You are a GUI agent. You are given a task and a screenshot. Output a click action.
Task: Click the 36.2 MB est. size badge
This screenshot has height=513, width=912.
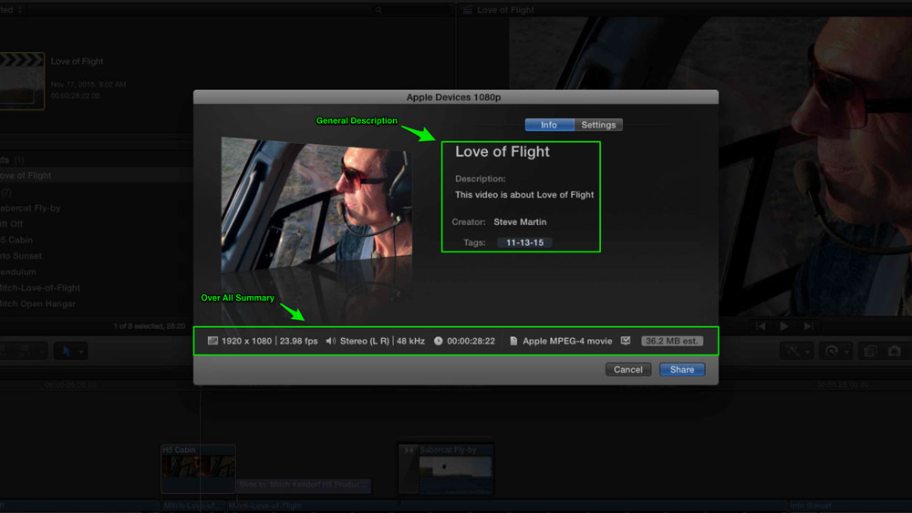tap(672, 341)
